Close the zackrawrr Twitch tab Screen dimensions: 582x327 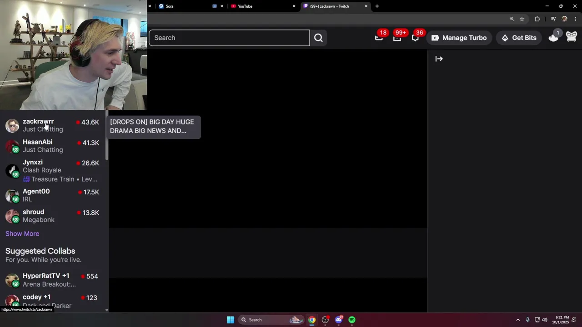[x=366, y=6]
